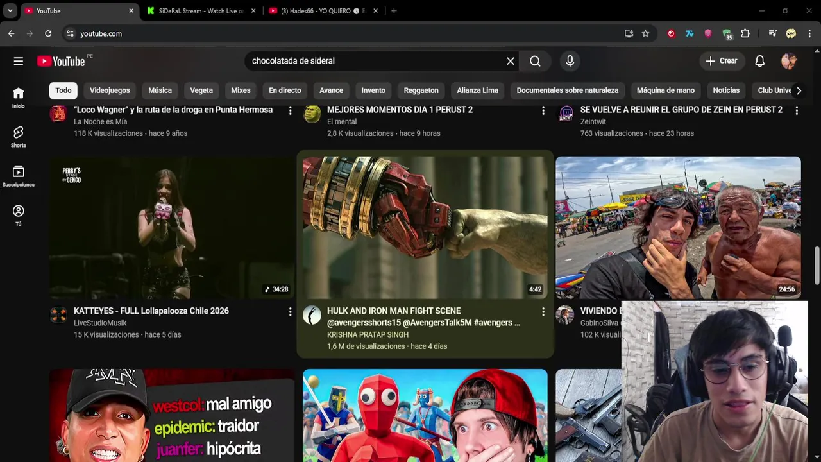Click the page vertical scrollbar thumb
Screen dimensions: 821x462
click(x=817, y=265)
